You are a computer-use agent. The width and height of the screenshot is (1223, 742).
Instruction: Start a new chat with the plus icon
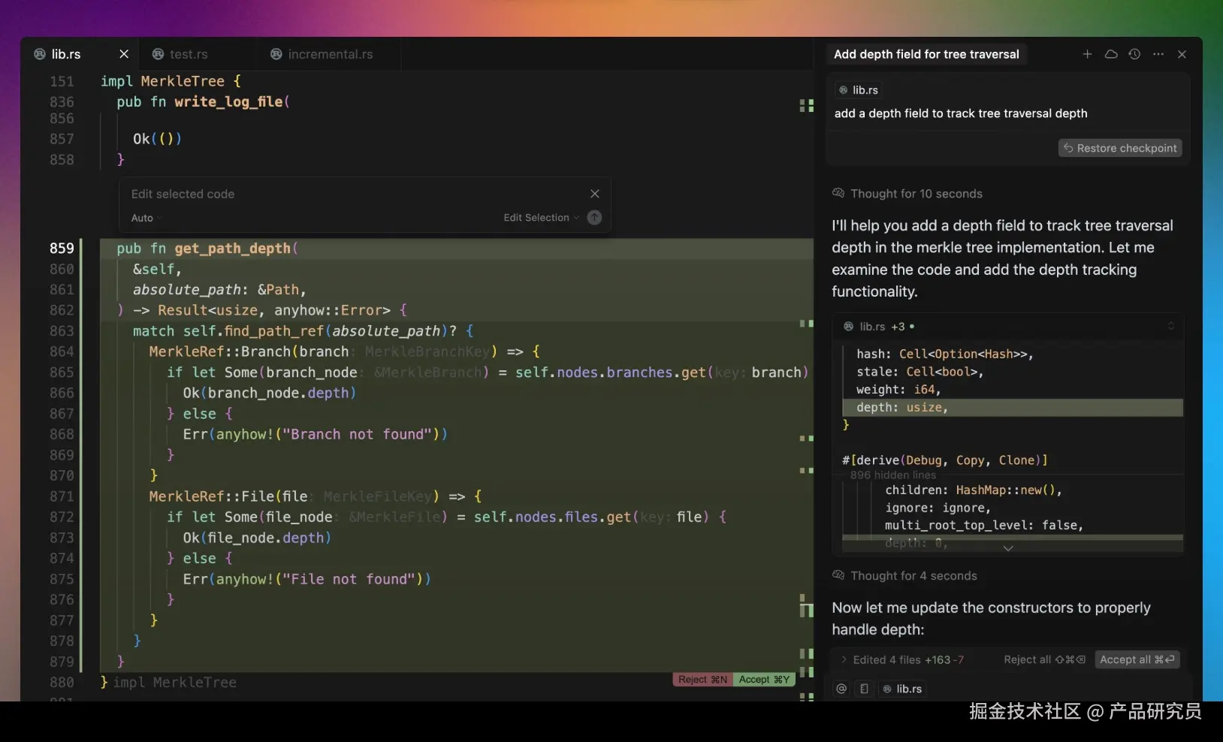(x=1087, y=54)
